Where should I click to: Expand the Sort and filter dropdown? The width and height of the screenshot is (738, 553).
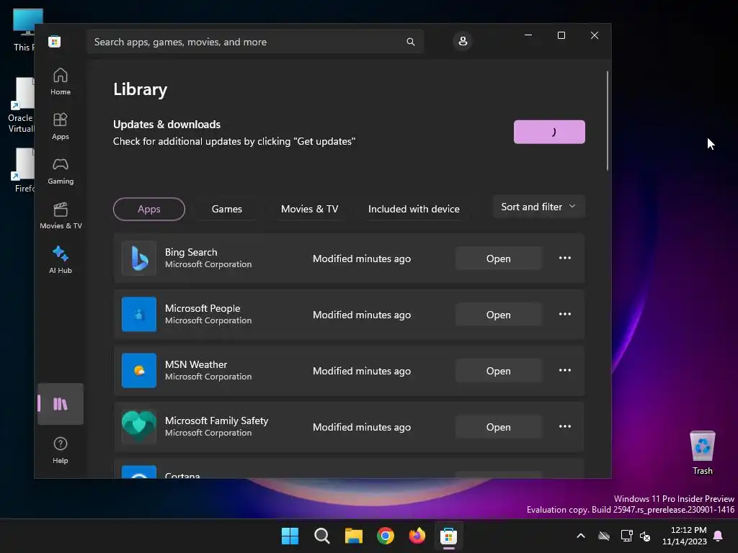[x=539, y=207]
